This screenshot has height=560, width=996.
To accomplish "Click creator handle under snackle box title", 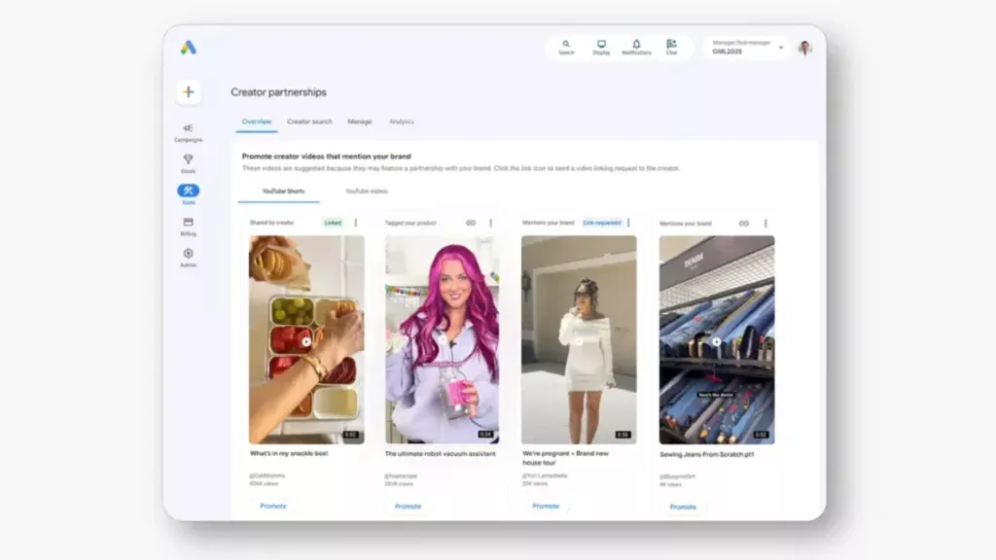I will click(267, 475).
